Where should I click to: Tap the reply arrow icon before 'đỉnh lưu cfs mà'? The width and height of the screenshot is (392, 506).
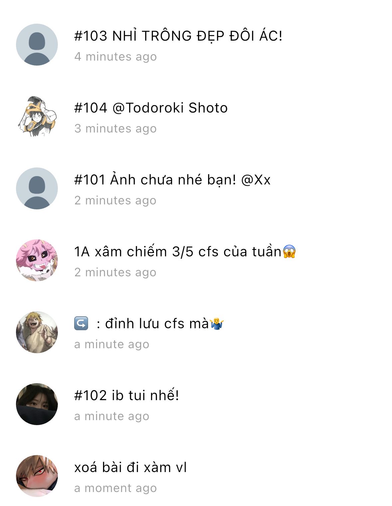coord(81,324)
